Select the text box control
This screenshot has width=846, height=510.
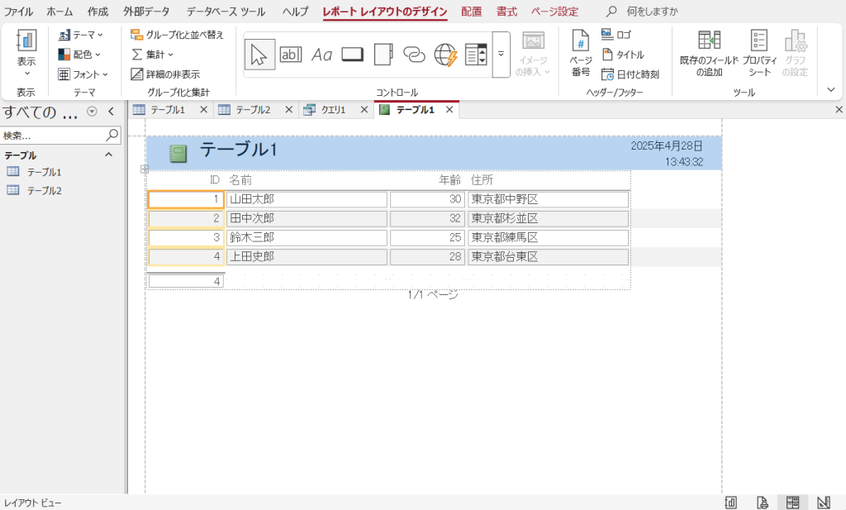290,55
